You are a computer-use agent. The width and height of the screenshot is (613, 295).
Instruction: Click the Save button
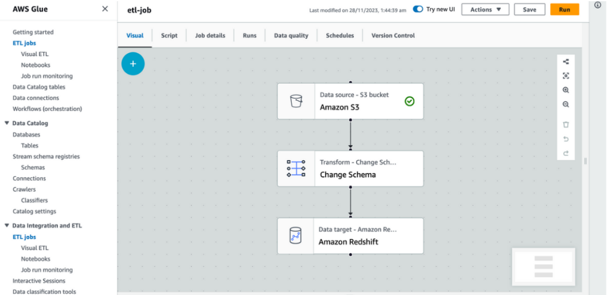click(529, 10)
